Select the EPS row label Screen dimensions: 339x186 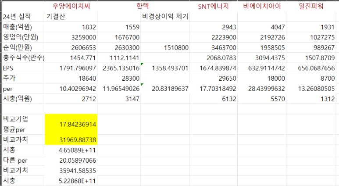(x=23, y=68)
